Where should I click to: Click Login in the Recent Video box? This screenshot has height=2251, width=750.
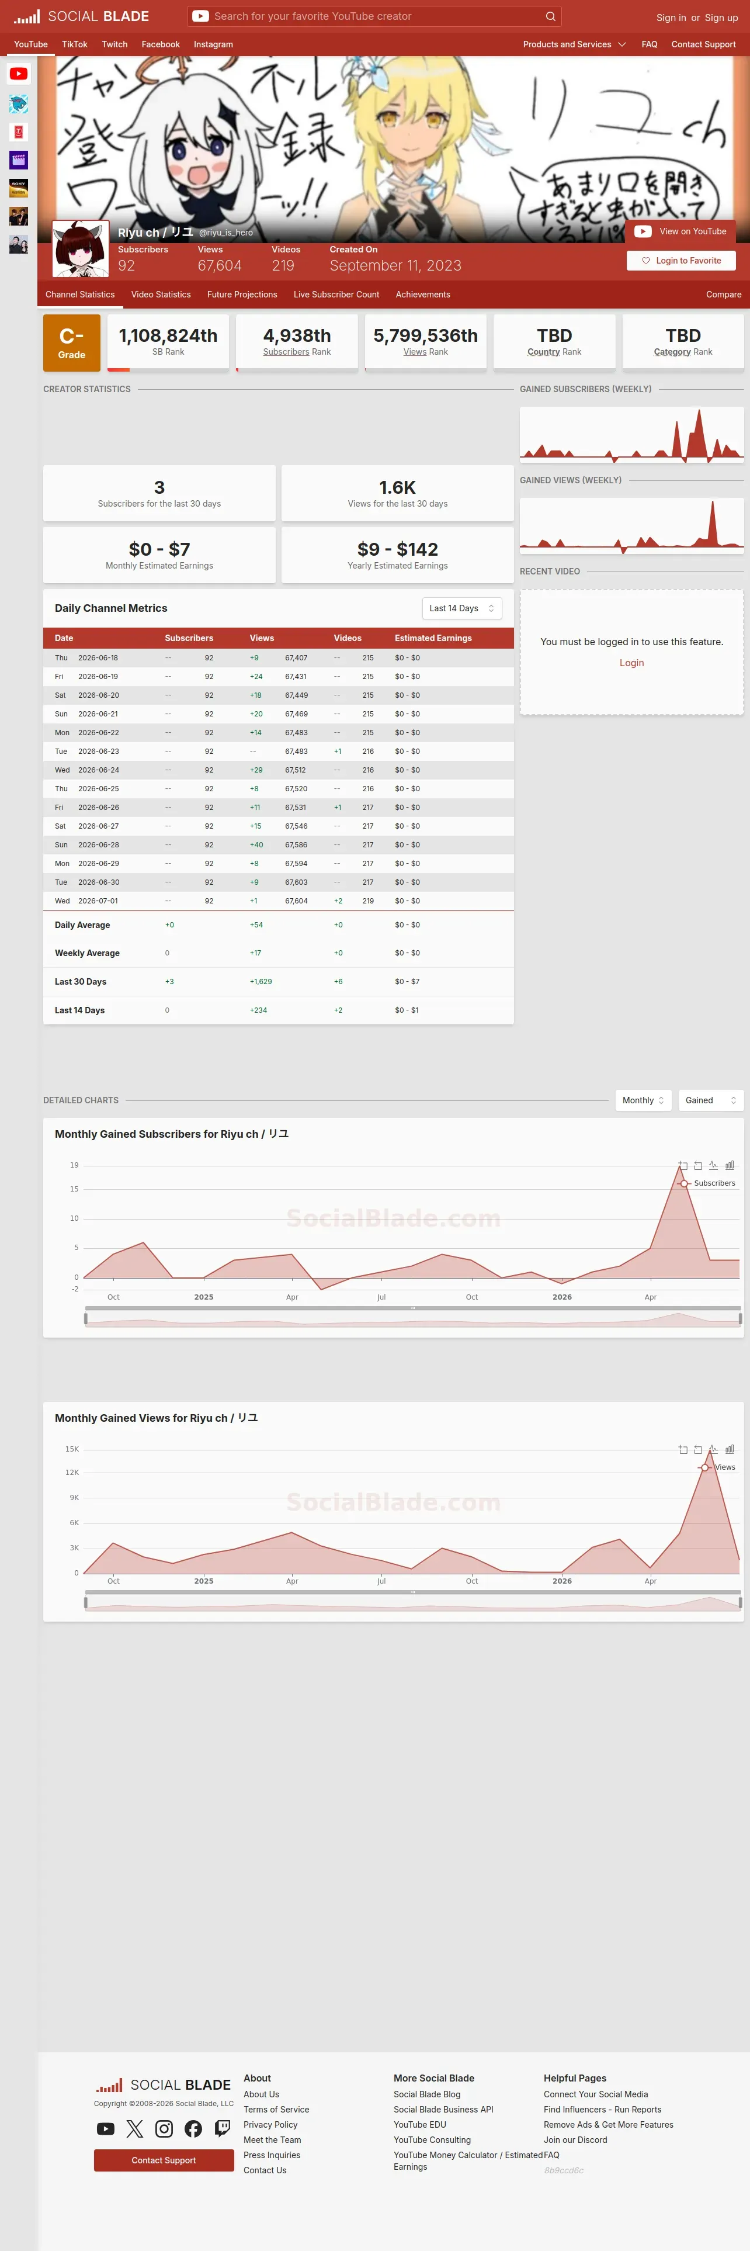click(632, 663)
